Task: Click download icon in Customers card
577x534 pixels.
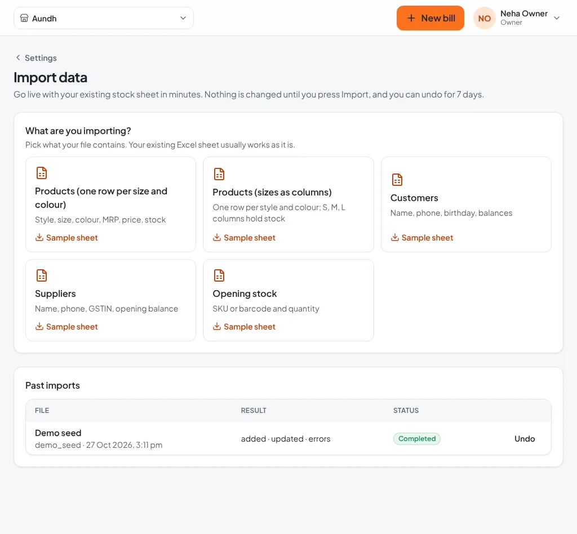Action: click(395, 237)
